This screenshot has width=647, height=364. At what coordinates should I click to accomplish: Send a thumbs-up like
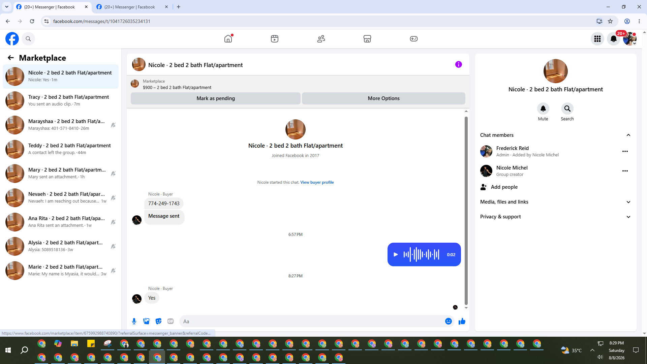click(x=462, y=321)
